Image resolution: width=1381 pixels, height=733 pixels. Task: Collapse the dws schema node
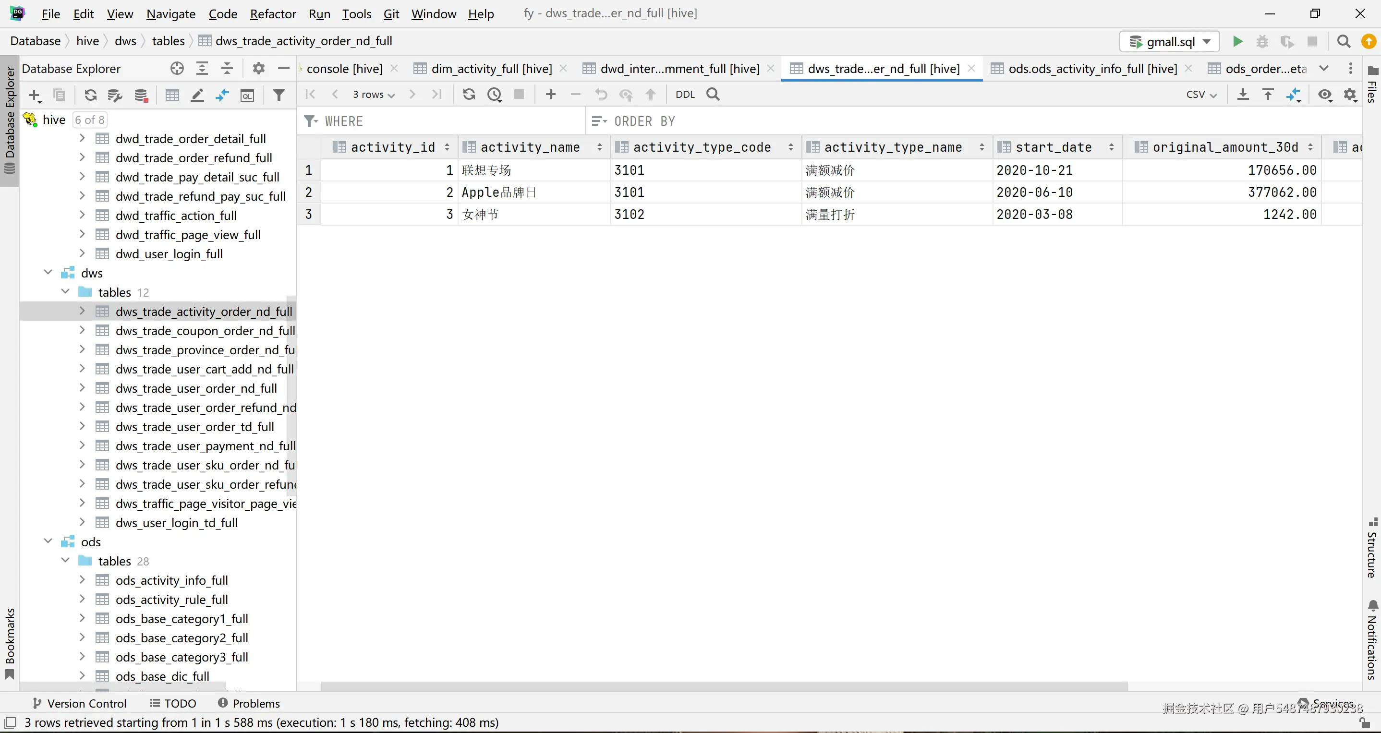point(48,273)
